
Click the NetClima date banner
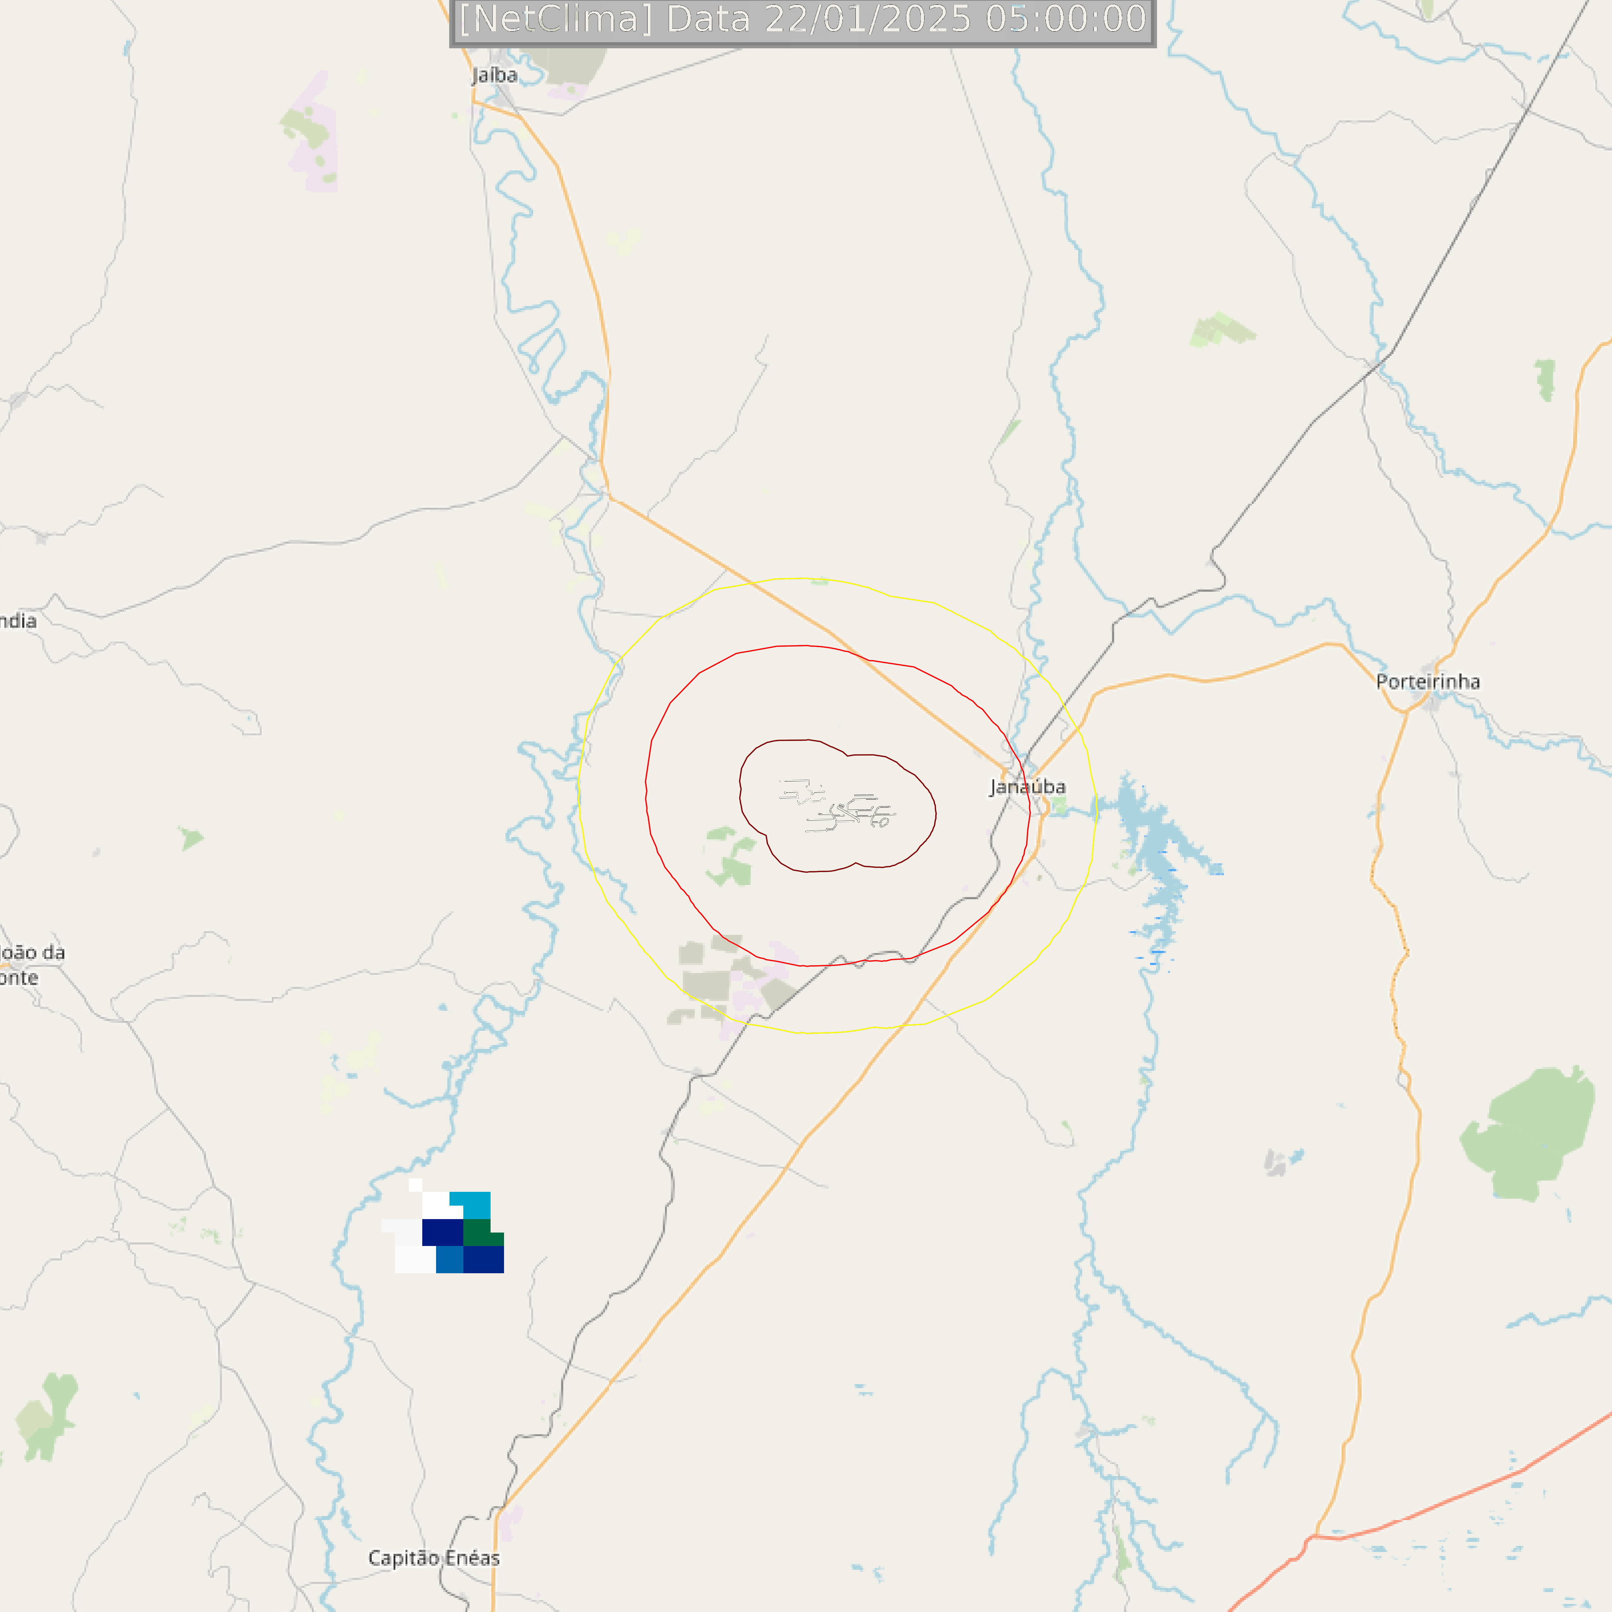pos(803,20)
